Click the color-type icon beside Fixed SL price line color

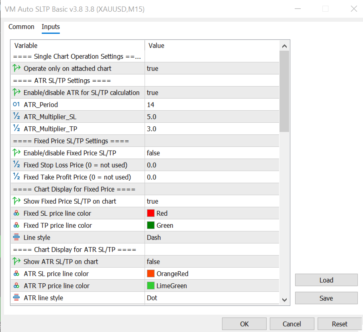pyautogui.click(x=16, y=213)
